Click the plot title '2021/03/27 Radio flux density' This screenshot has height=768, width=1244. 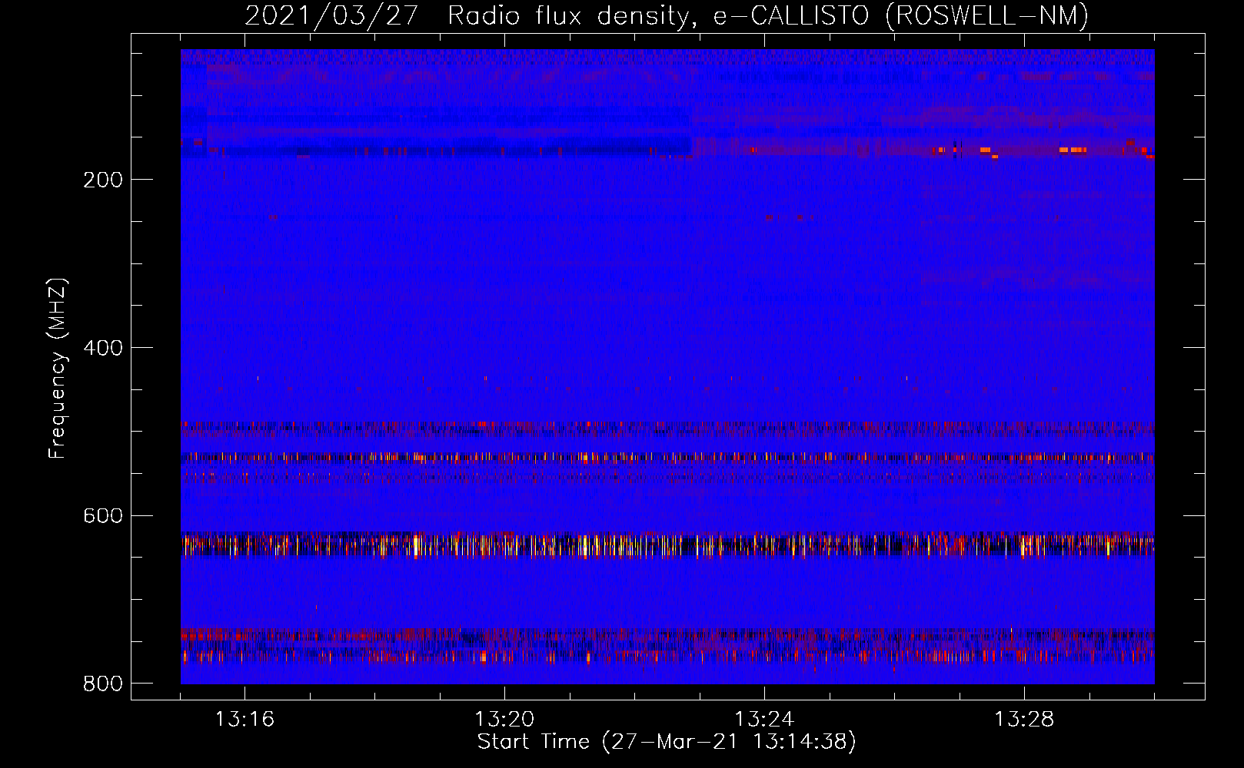(x=667, y=16)
